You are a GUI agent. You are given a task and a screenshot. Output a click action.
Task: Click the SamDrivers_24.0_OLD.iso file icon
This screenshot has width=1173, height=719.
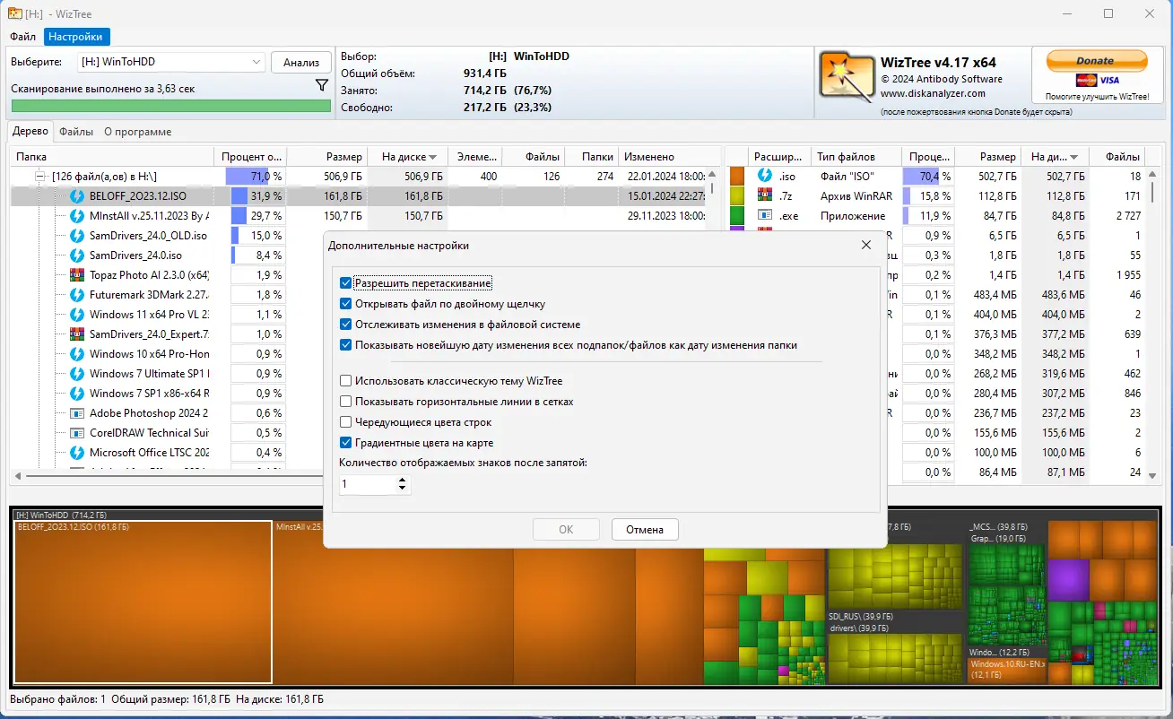pos(77,235)
